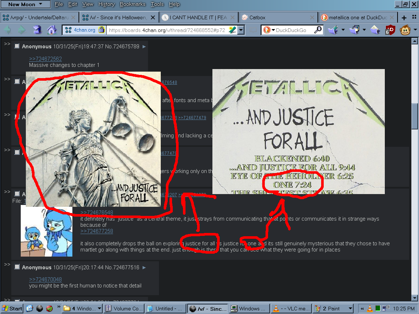Image resolution: width=419 pixels, height=314 pixels.
Task: Expand the quick launch overflow chevron
Action: [59, 307]
